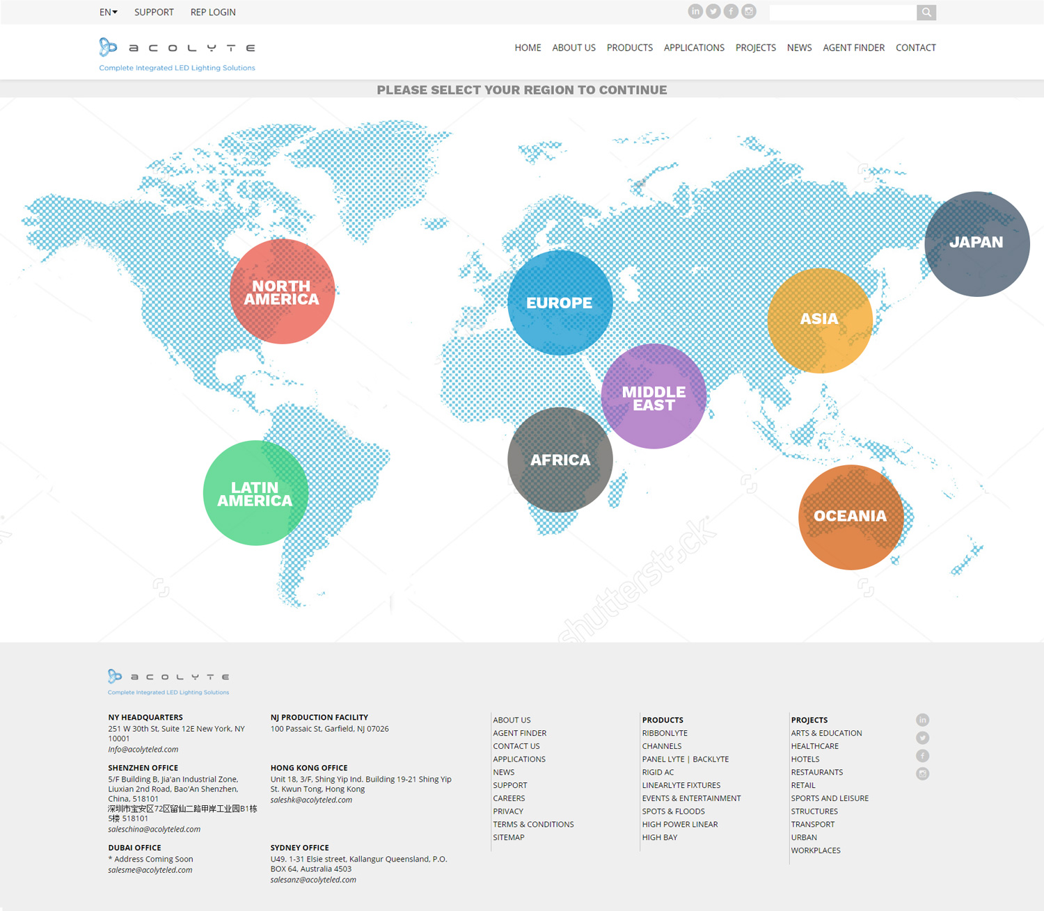Select the North America region circle

282,291
